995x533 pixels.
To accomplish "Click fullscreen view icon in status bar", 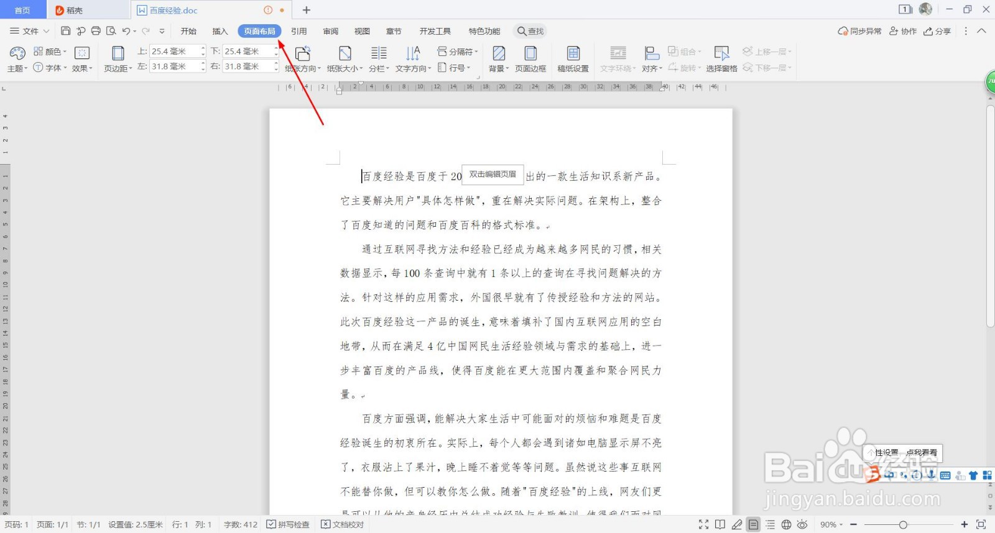I will point(703,525).
